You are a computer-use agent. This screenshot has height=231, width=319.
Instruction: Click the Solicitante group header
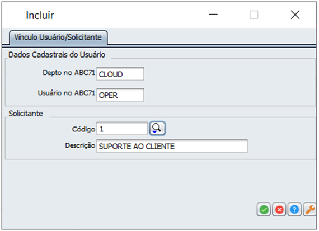point(26,114)
